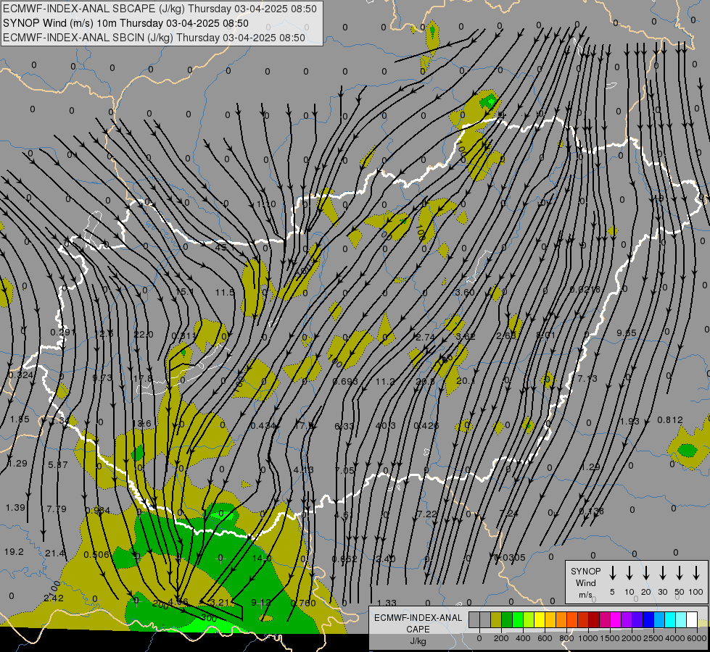Click the SBCIN title line in the header
The image size is (710, 652).
(x=154, y=38)
